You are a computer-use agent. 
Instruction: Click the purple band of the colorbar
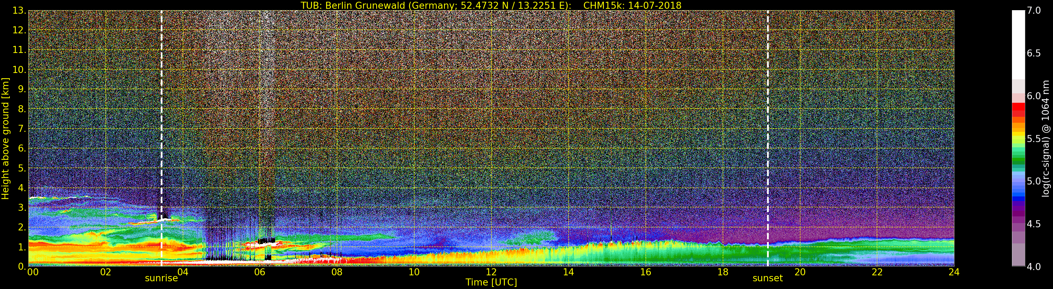click(1018, 213)
